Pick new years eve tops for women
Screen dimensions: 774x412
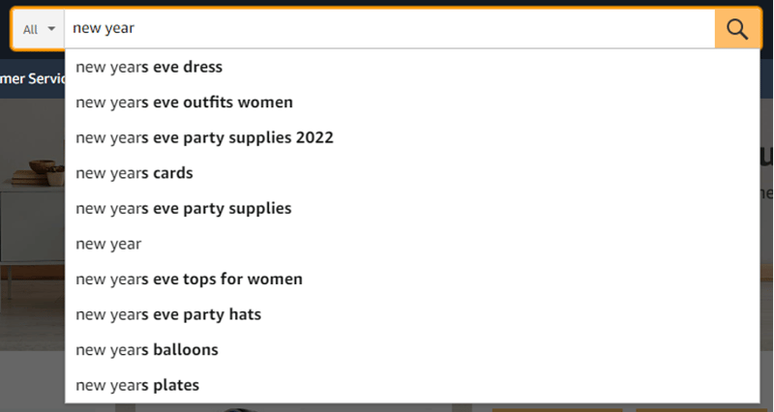pos(412,280)
